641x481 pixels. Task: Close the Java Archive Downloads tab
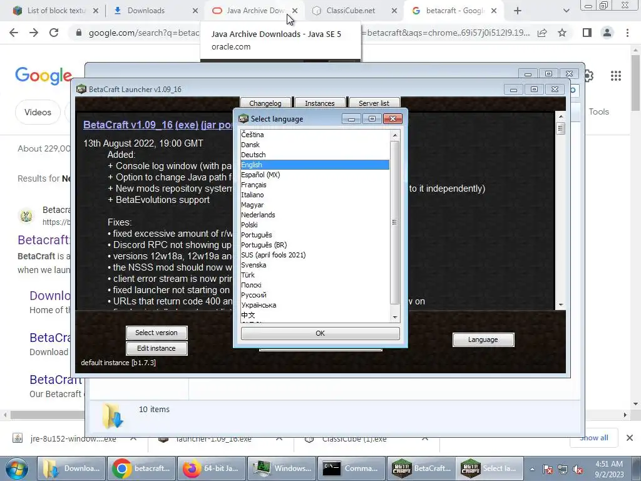coord(295,11)
